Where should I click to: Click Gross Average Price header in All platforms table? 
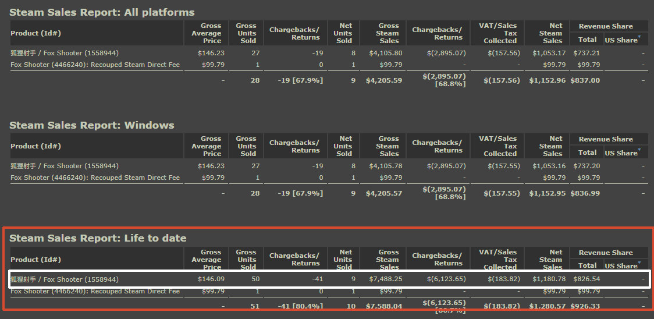tap(206, 33)
